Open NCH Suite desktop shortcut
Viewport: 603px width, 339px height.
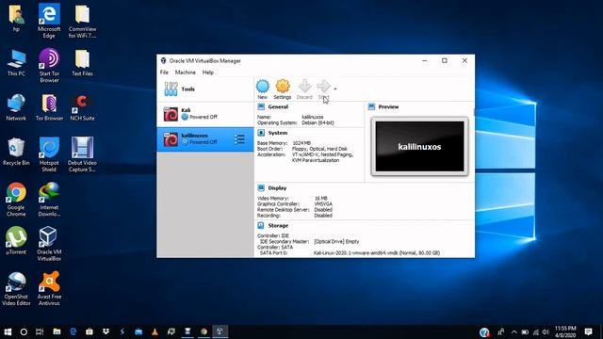point(82,107)
